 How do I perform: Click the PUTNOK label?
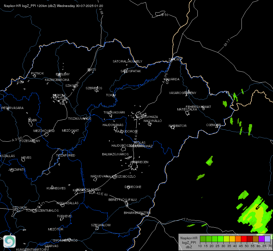click(37, 73)
